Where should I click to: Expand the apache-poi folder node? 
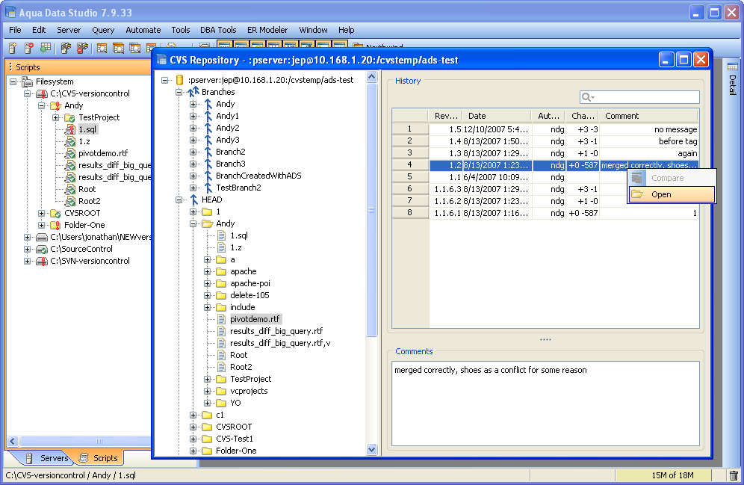point(208,283)
